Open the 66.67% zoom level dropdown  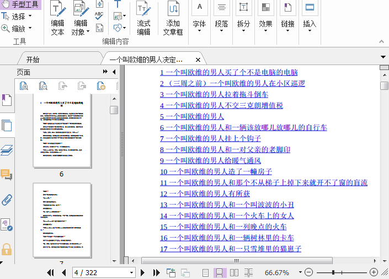click(x=300, y=272)
